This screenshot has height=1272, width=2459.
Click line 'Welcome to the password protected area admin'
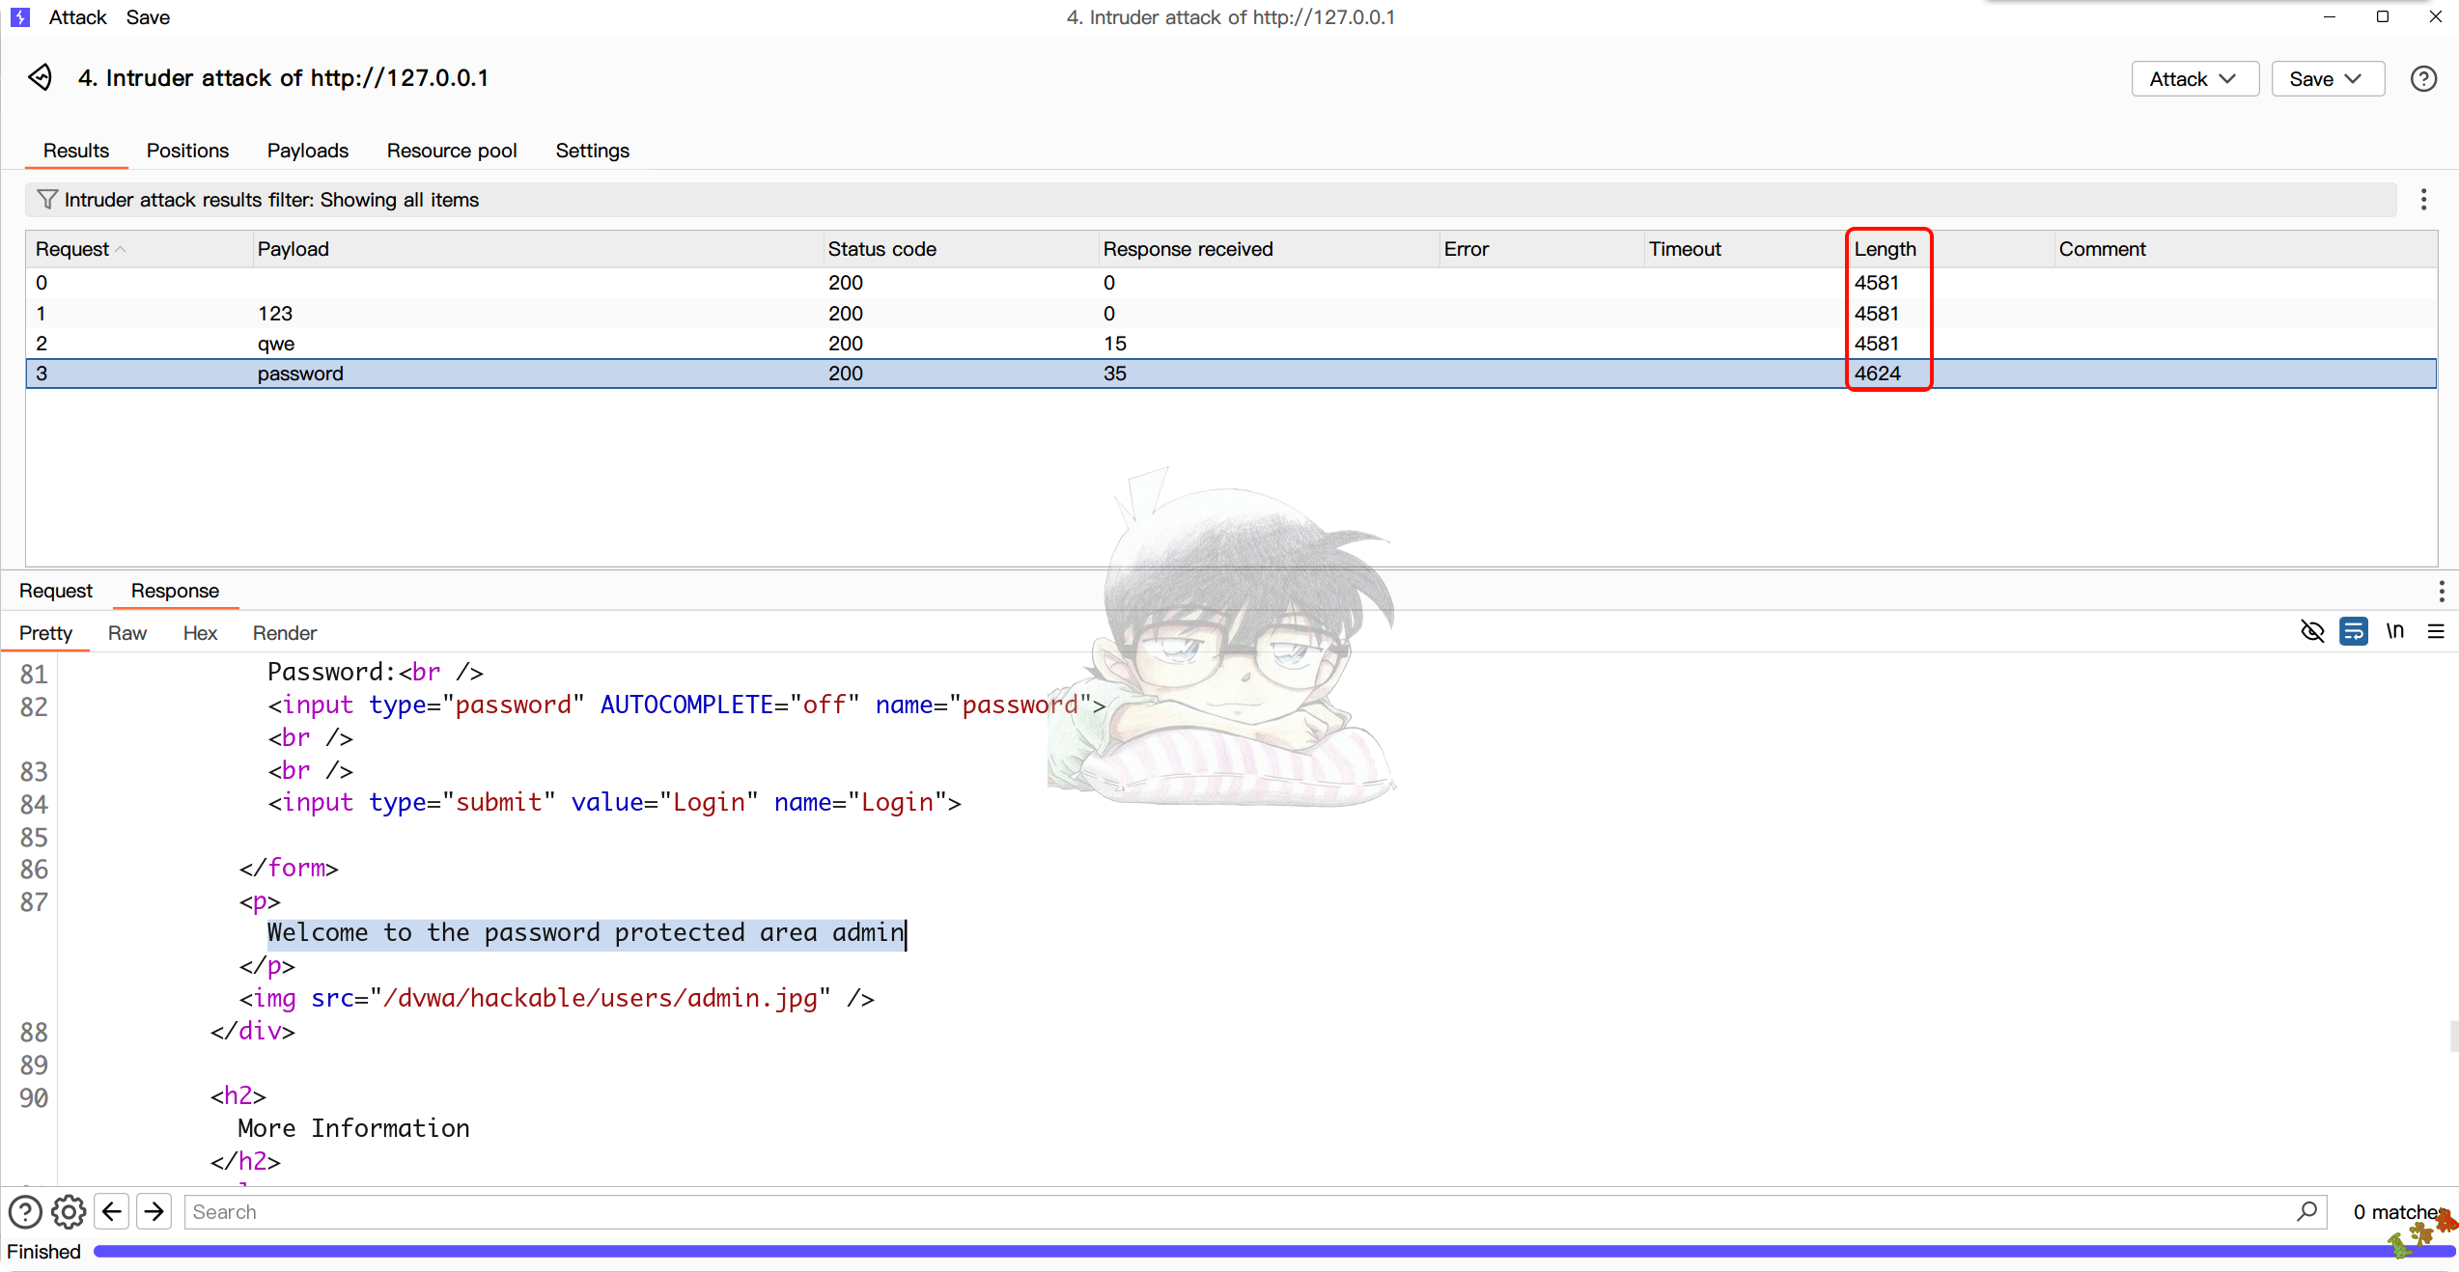pyautogui.click(x=586, y=933)
